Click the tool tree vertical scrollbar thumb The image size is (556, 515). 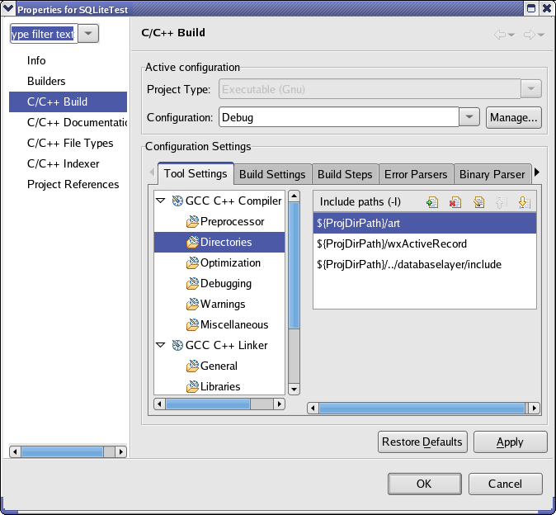tap(294, 265)
